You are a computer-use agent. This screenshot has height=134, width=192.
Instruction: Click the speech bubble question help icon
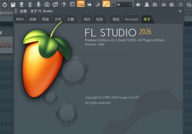(x=55, y=4)
